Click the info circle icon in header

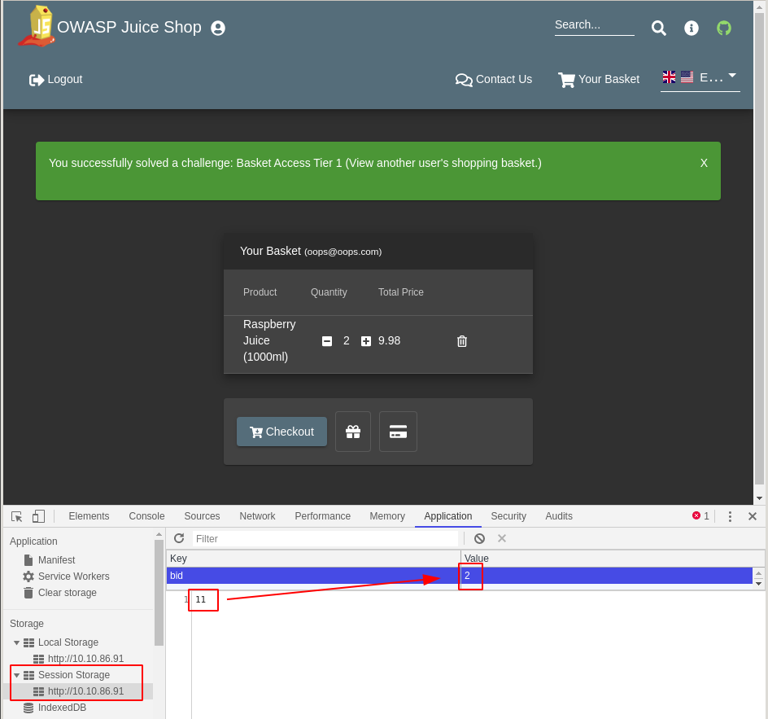point(691,28)
